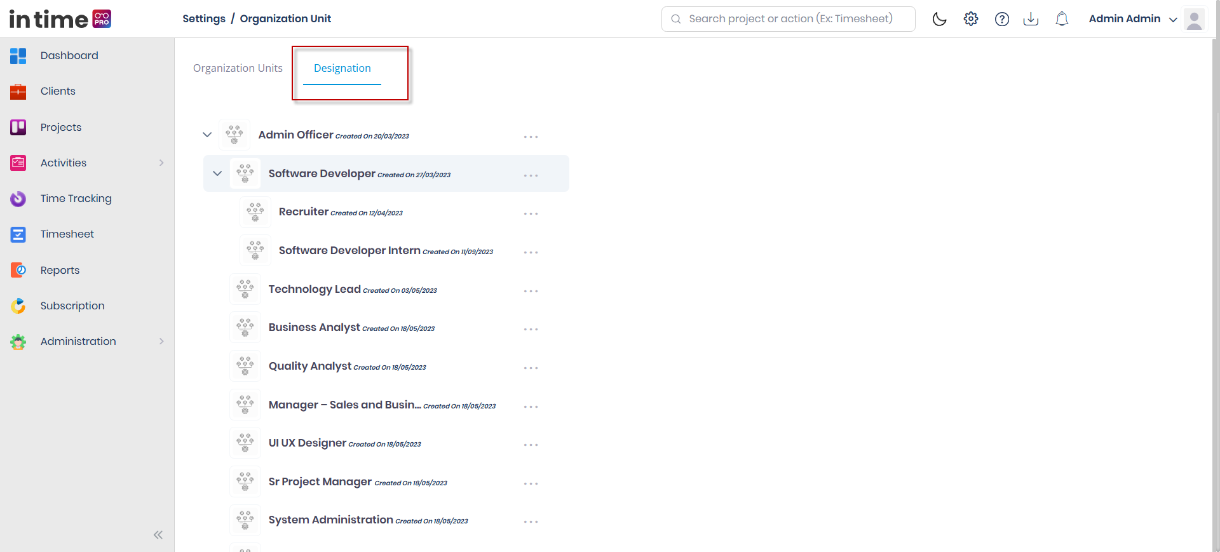Click the inTime PRO logo
Viewport: 1220px width, 552px height.
point(60,19)
